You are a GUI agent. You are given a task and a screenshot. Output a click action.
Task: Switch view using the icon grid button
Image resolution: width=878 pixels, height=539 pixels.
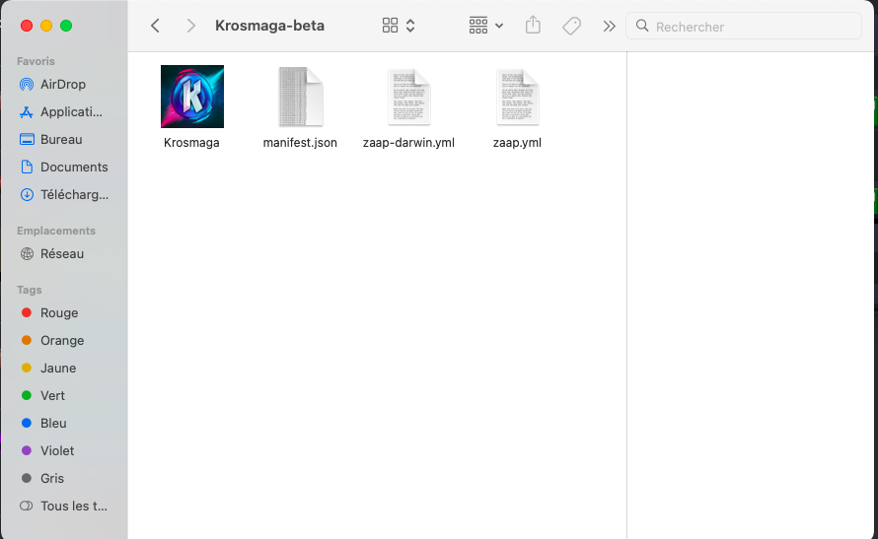pyautogui.click(x=390, y=26)
